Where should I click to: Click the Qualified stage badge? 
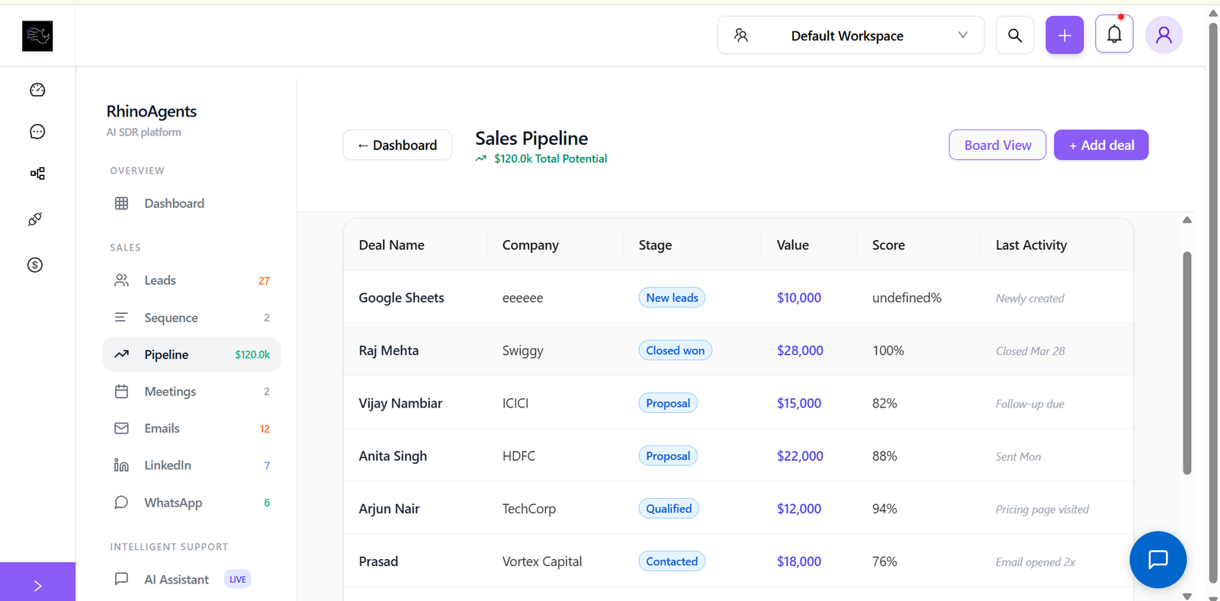coord(669,509)
